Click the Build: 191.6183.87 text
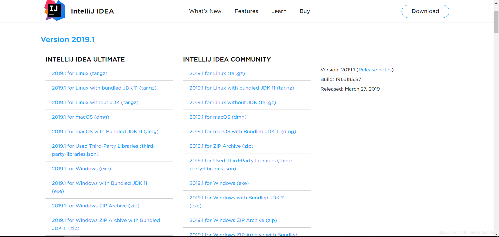 341,79
